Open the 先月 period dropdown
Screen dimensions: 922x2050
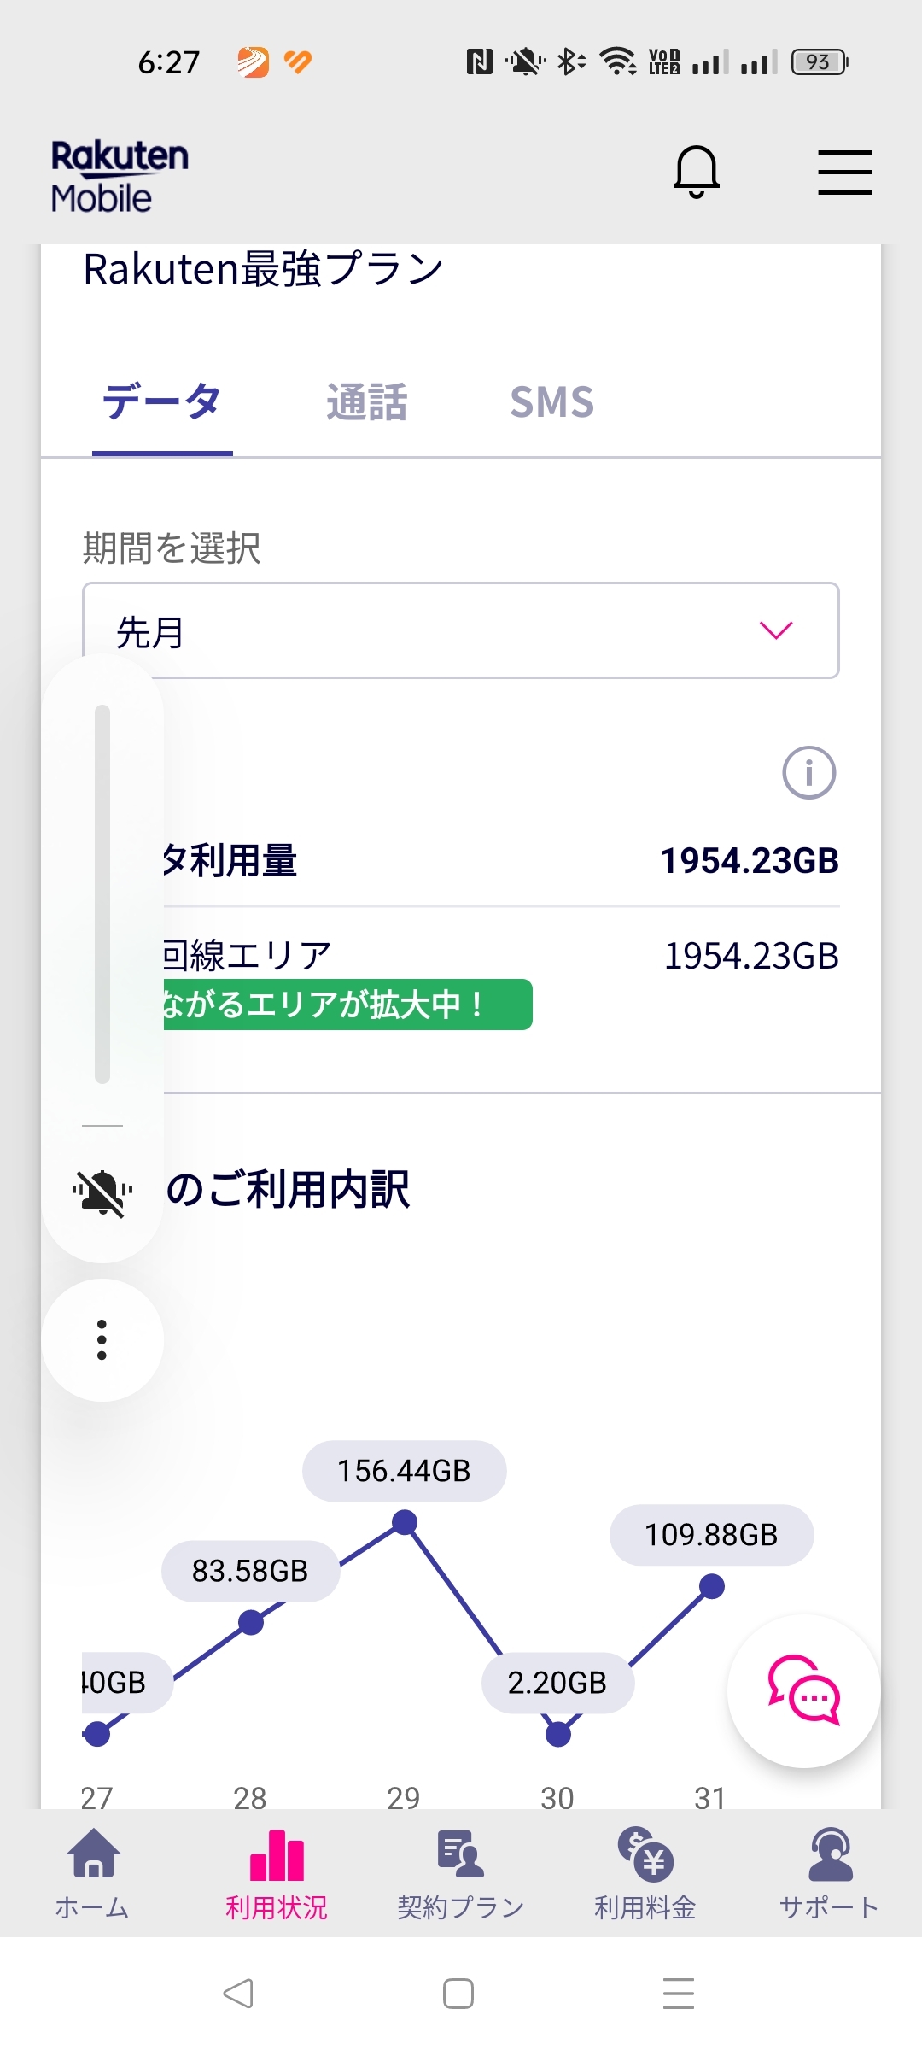click(x=461, y=630)
